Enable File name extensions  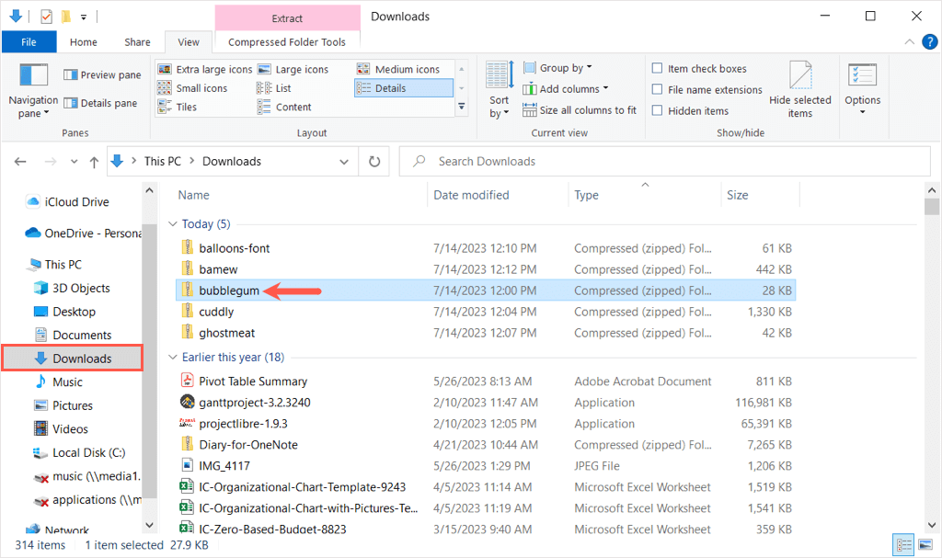point(657,89)
